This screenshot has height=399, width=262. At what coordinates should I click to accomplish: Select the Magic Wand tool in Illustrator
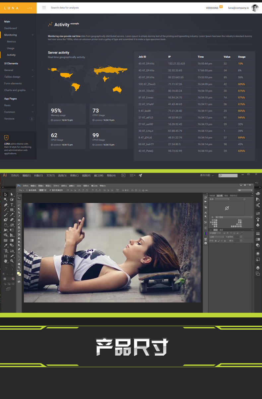[5, 200]
